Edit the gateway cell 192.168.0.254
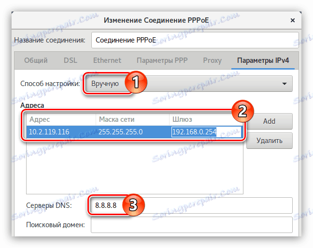This screenshot has width=313, height=248. [206, 132]
